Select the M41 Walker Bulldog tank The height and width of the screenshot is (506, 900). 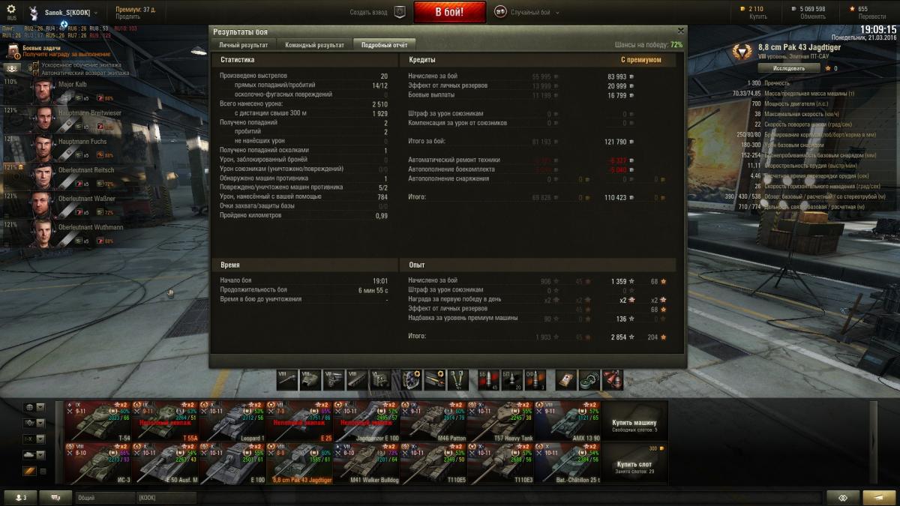366,463
